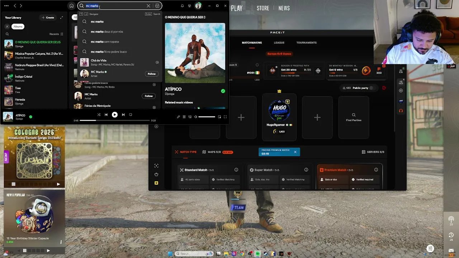This screenshot has width=459, height=258.
Task: Enter Spotify full screen mode
Action: click(x=225, y=117)
